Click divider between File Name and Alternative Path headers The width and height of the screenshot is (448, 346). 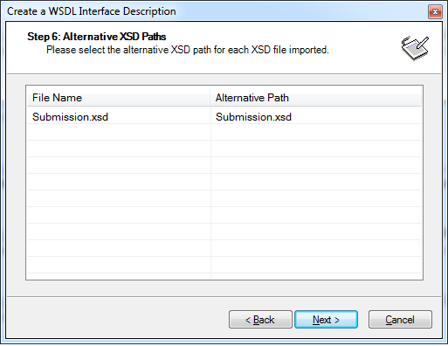[210, 97]
